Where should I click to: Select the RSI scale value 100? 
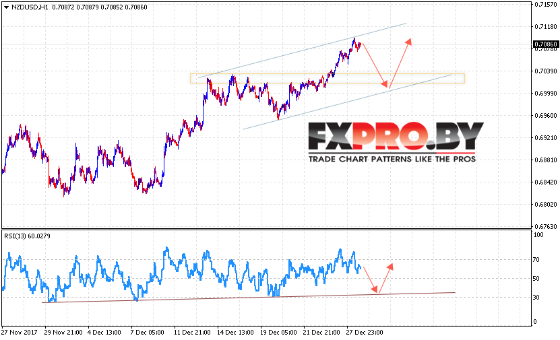point(538,235)
